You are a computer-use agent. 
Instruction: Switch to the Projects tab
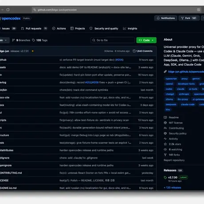[x=78, y=28]
